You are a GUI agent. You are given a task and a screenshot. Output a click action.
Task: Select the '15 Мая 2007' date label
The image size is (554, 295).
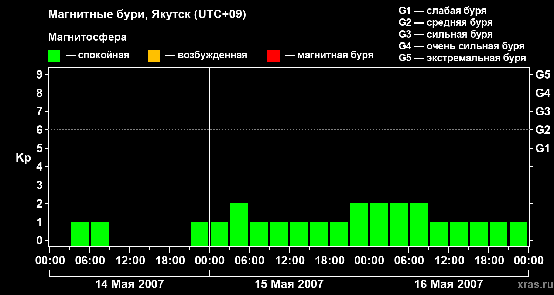pyautogui.click(x=289, y=284)
